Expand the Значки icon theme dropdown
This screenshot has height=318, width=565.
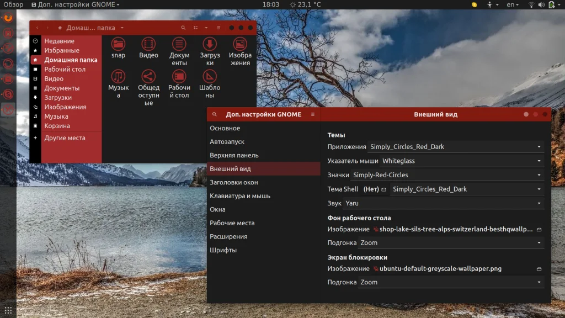click(447, 175)
